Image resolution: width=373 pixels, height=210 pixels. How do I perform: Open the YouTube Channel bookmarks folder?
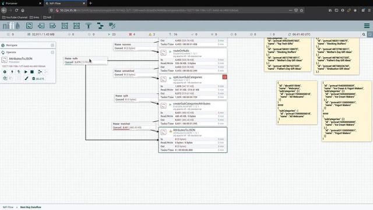click(15, 17)
